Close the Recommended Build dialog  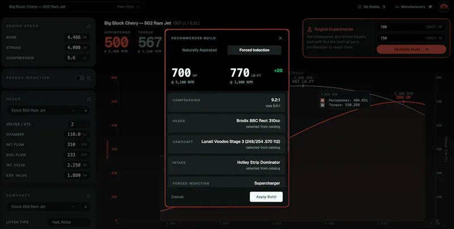280,38
